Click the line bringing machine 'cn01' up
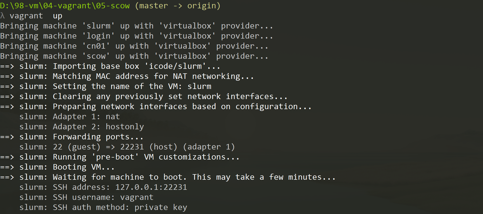 [x=134, y=46]
